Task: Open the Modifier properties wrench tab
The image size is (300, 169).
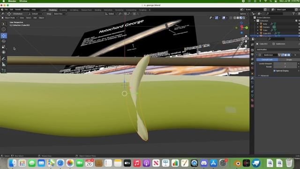Action: [x=252, y=78]
